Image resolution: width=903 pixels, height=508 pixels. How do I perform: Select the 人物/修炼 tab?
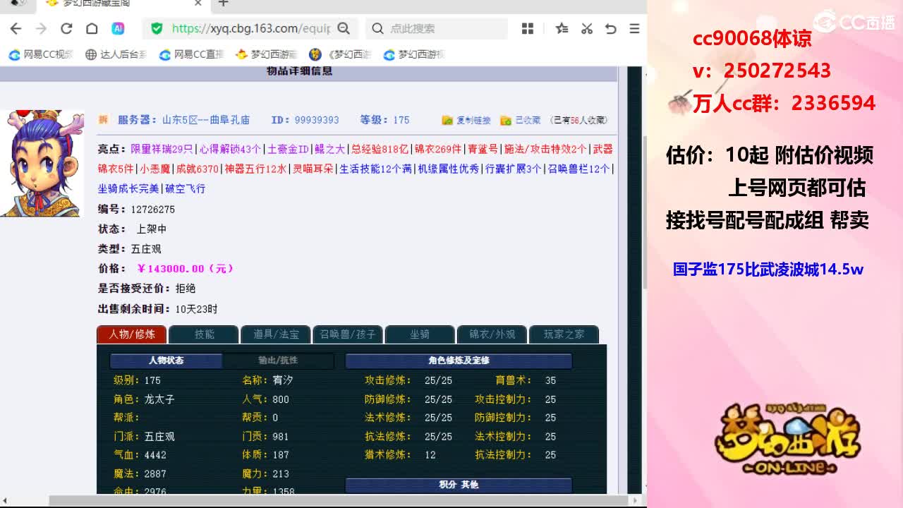131,334
